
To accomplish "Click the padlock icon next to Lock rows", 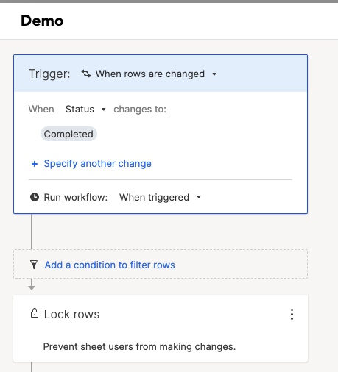I will [x=35, y=313].
